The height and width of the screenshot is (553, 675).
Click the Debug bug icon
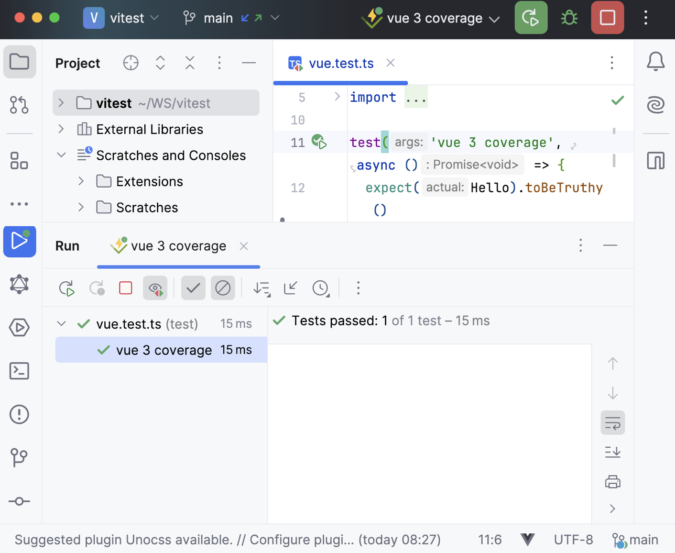569,18
